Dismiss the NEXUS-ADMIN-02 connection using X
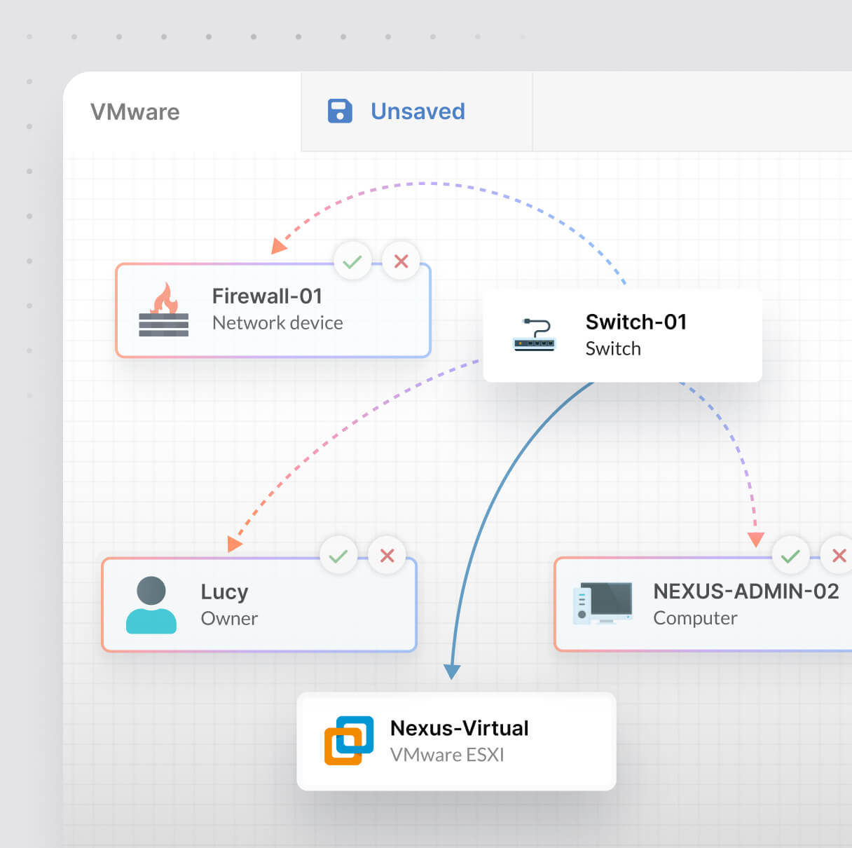Screen dimensions: 852x848 point(839,555)
